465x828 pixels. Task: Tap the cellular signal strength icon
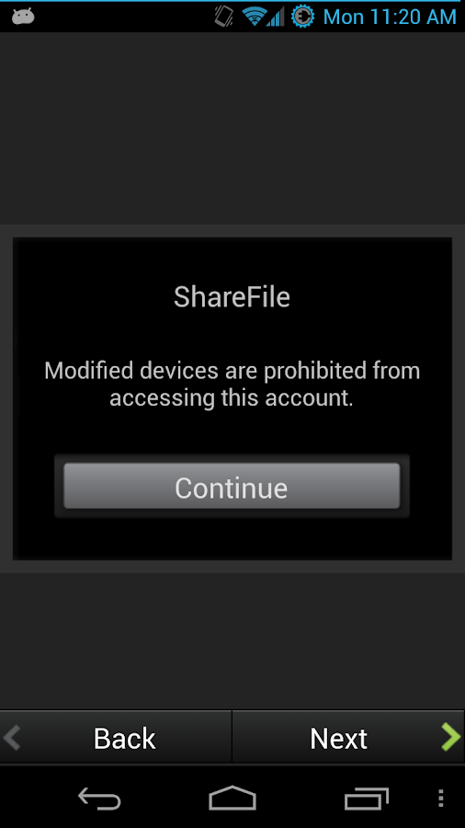(275, 17)
